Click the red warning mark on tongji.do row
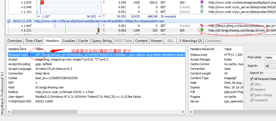The width and height of the screenshot is (276, 121). tap(104, 30)
